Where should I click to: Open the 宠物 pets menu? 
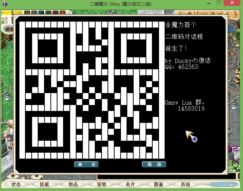point(102,184)
